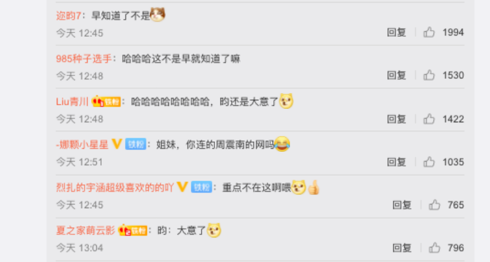Click the crown 铁粉 badge of 夏之家萌云影
The height and width of the screenshot is (262, 490).
(x=133, y=230)
